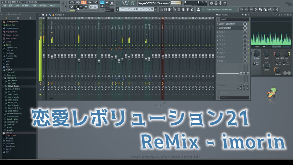
Task: Toggle Master track mute light in mixer
Action: 44,45
